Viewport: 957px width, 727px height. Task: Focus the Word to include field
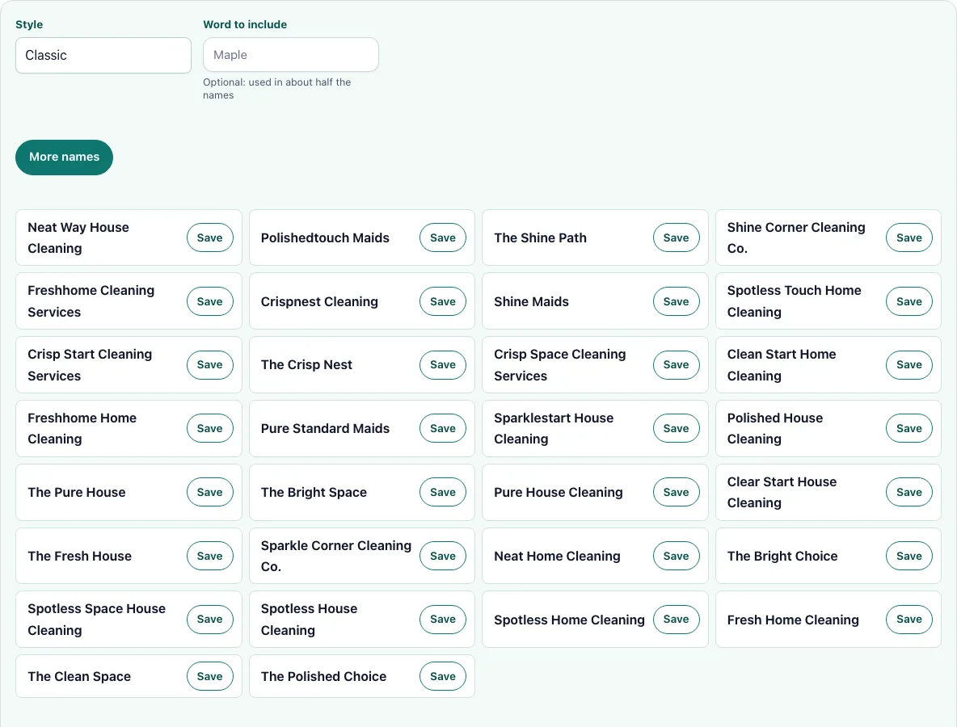pos(290,55)
